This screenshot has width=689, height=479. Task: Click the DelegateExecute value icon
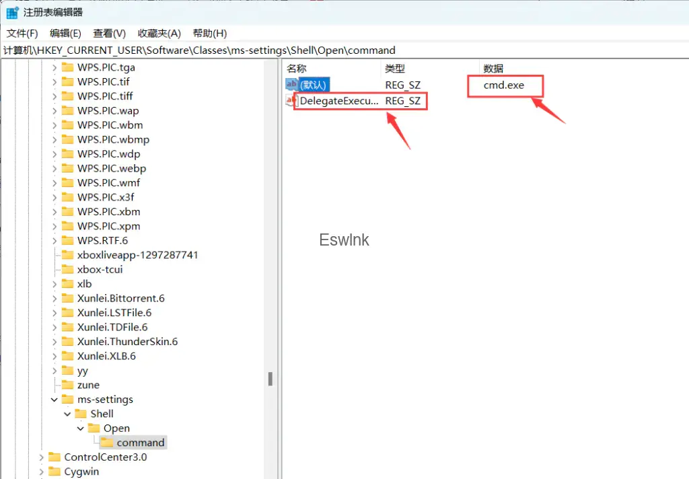(x=291, y=101)
